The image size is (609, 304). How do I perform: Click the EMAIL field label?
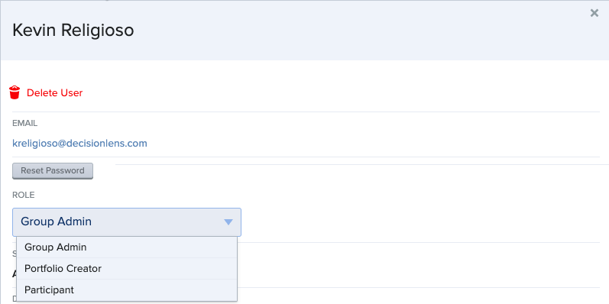25,124
